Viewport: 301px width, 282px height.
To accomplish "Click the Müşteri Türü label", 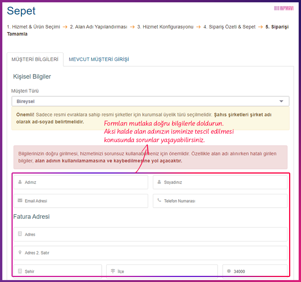I will pos(25,91).
